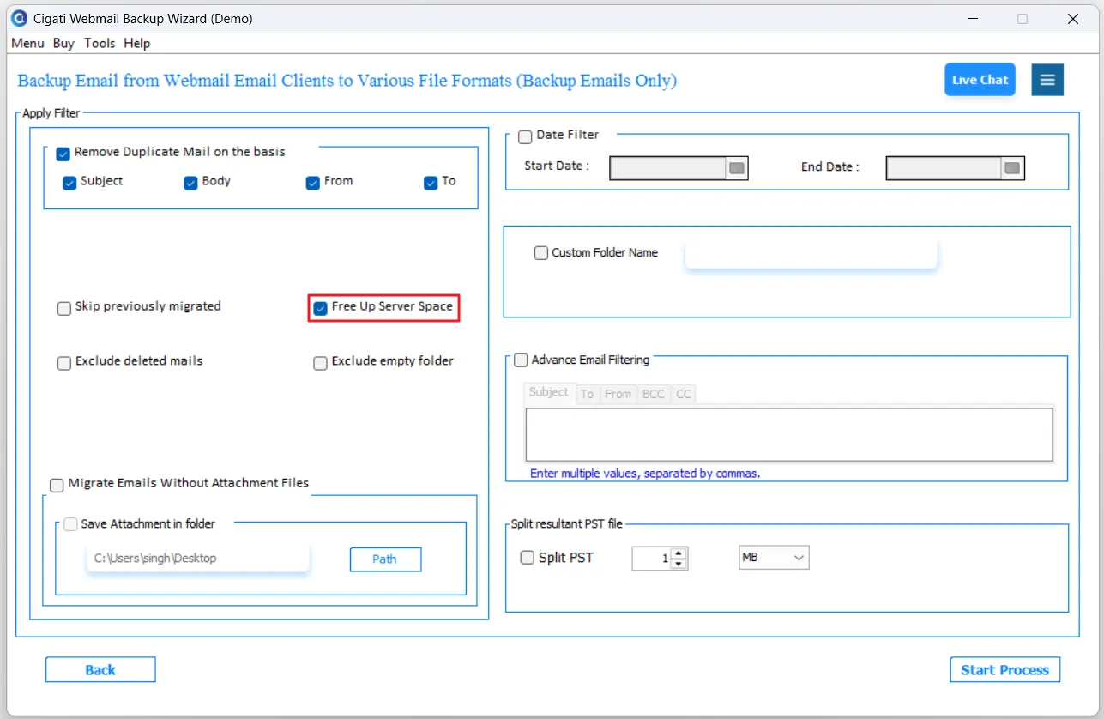Click the Split PST size number field
Screen dimensions: 1104x719
pos(651,559)
